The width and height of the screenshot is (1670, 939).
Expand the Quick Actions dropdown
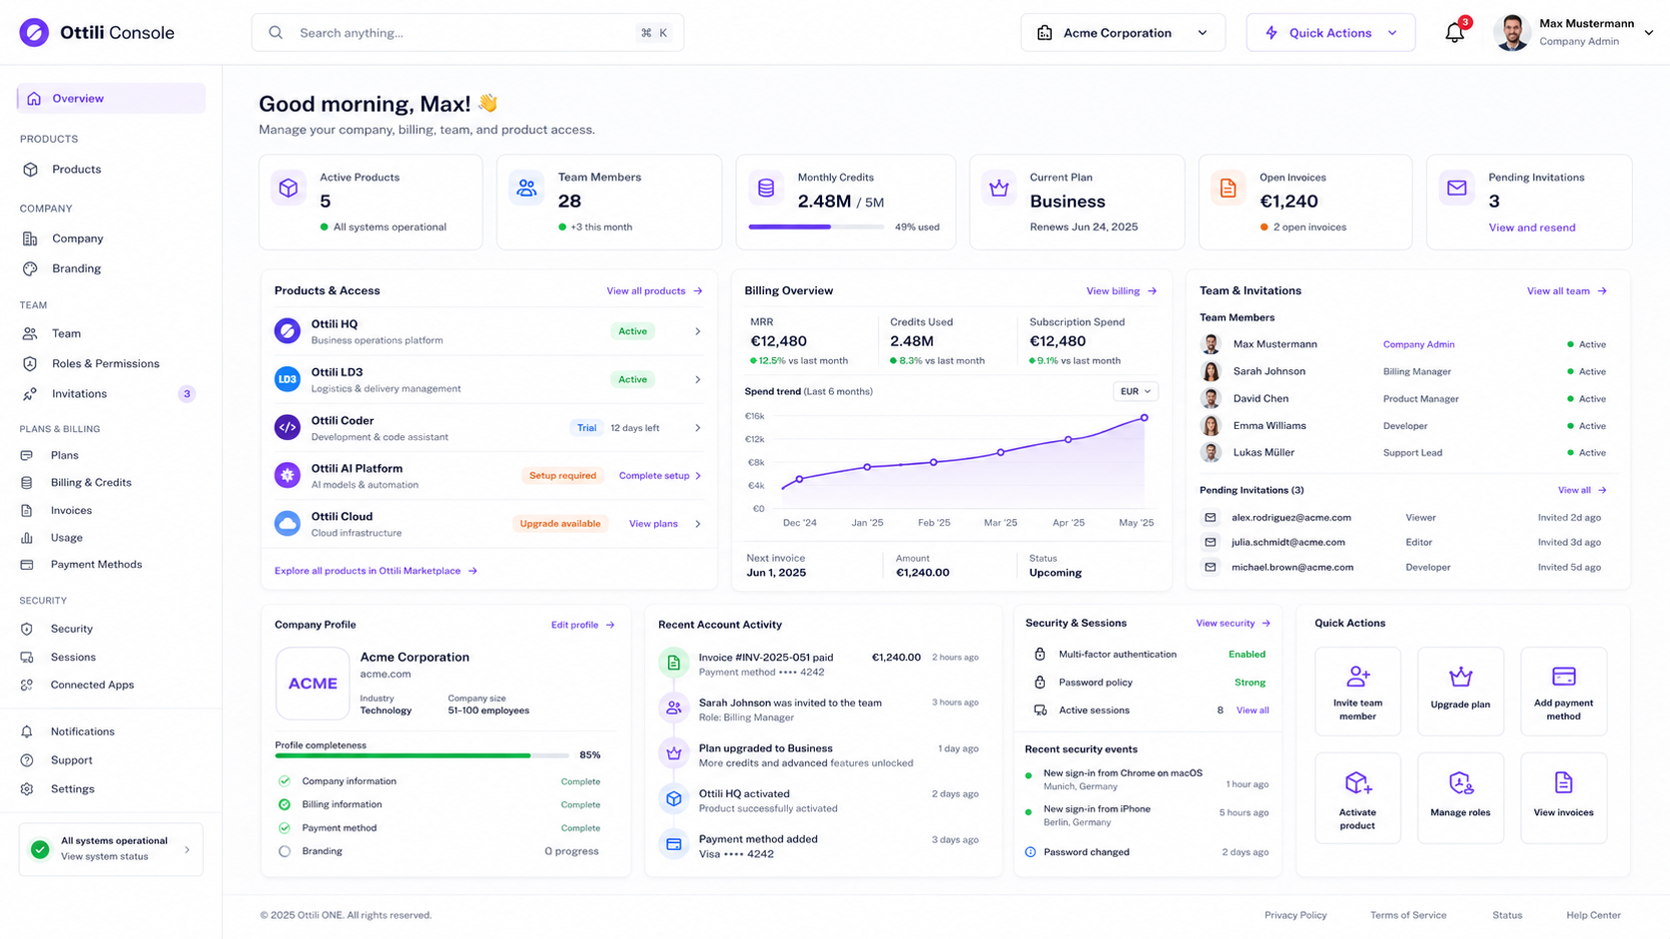pos(1330,33)
